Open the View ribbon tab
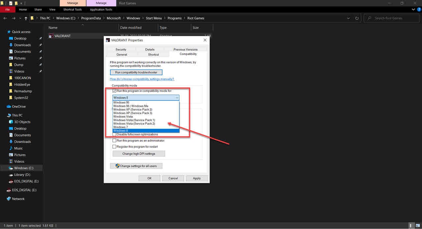The image size is (422, 229). pyautogui.click(x=52, y=10)
